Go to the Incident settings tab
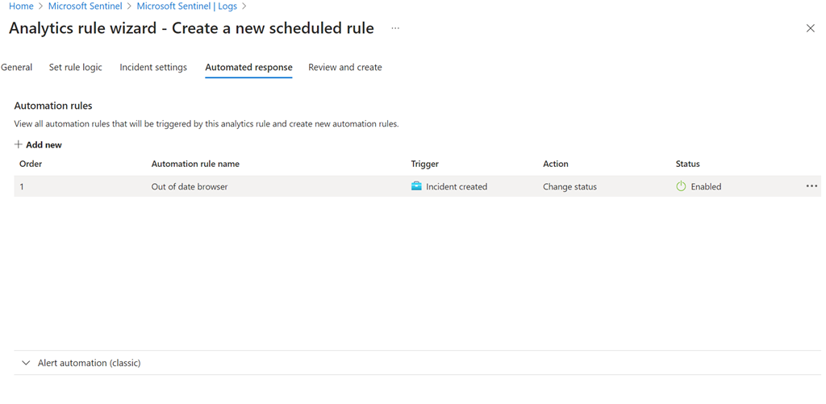This screenshot has height=404, width=826. tap(153, 68)
